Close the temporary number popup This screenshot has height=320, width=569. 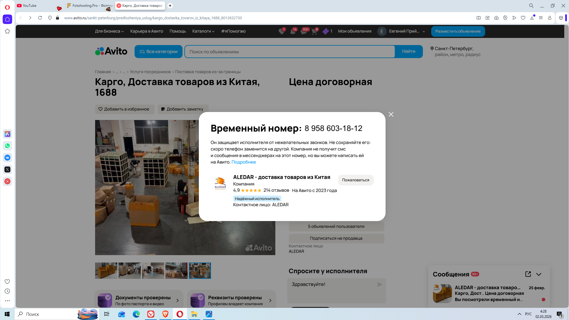(391, 114)
